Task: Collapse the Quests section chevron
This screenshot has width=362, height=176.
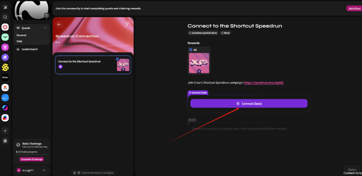Action: click(x=45, y=28)
